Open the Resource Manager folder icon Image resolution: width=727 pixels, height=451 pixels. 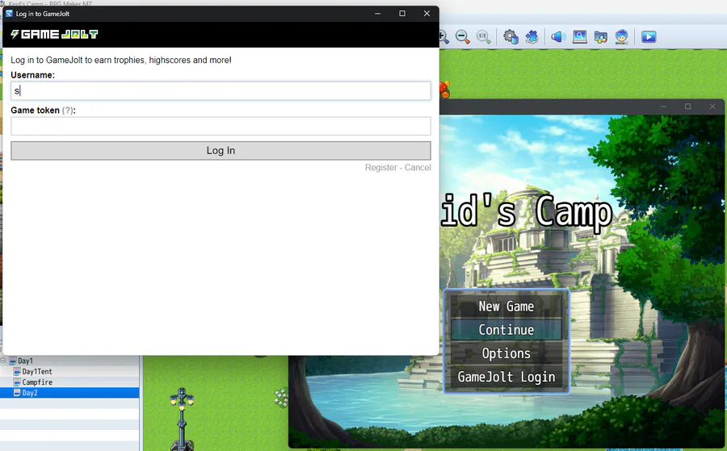pyautogui.click(x=600, y=37)
